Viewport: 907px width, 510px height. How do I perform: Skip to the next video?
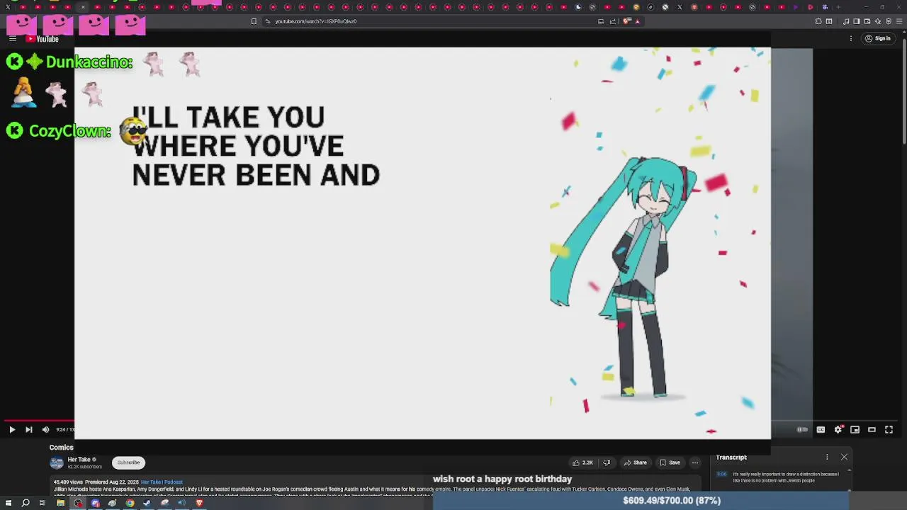[28, 429]
